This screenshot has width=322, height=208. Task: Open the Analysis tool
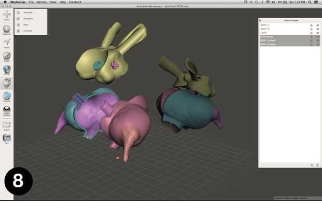pyautogui.click(x=7, y=96)
